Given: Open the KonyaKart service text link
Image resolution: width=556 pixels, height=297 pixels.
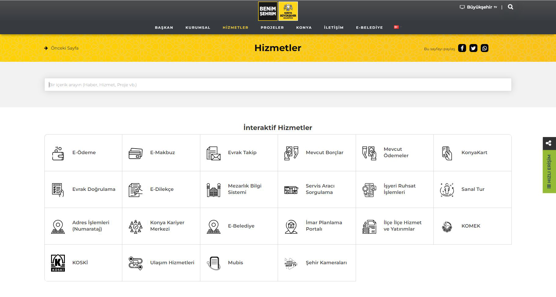Looking at the screenshot, I should point(474,153).
